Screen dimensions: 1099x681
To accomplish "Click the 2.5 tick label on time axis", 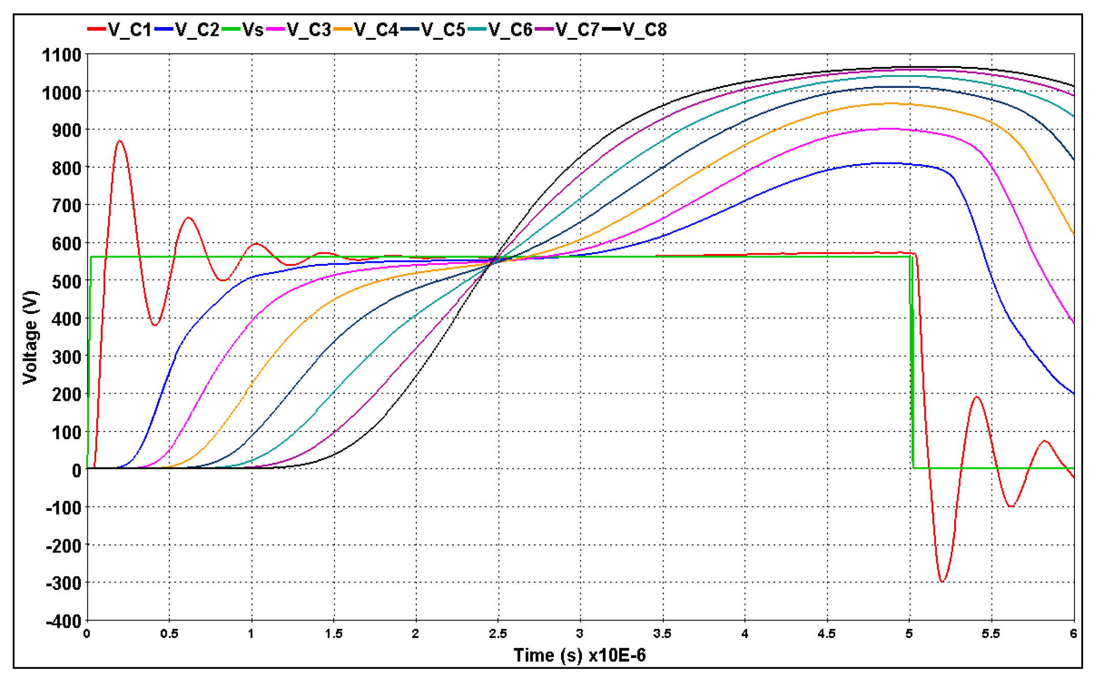I will pos(498,634).
